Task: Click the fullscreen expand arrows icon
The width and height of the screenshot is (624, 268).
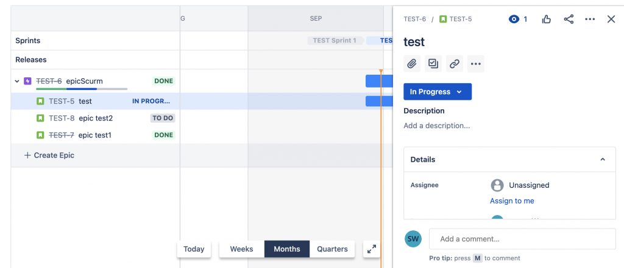Action: (372, 249)
